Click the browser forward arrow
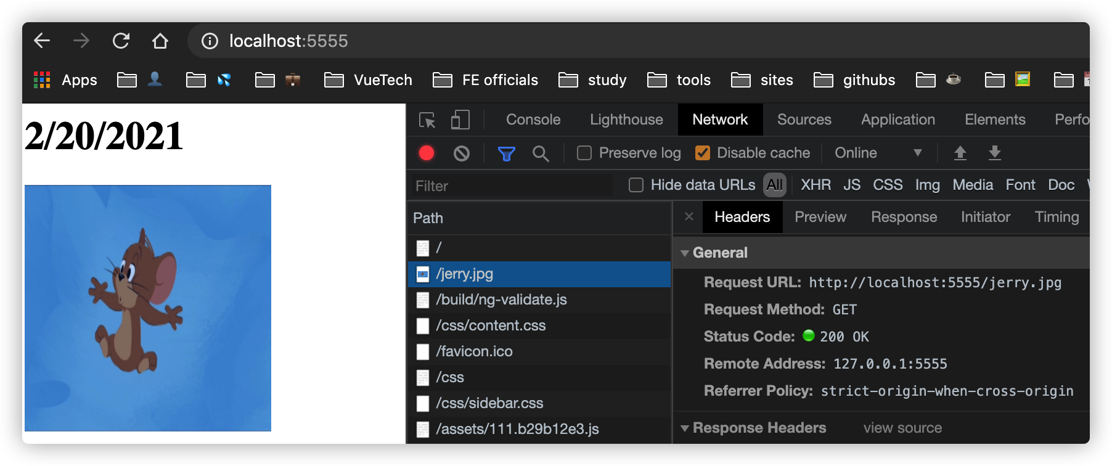The width and height of the screenshot is (1112, 466). tap(81, 41)
